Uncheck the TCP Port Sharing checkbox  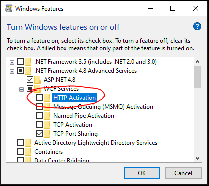point(39,134)
